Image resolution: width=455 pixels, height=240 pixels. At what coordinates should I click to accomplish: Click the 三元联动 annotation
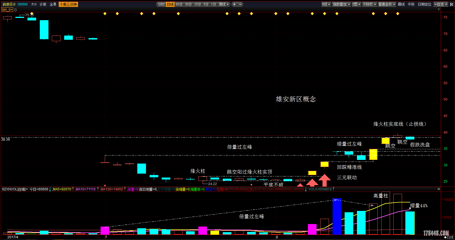coord(347,178)
